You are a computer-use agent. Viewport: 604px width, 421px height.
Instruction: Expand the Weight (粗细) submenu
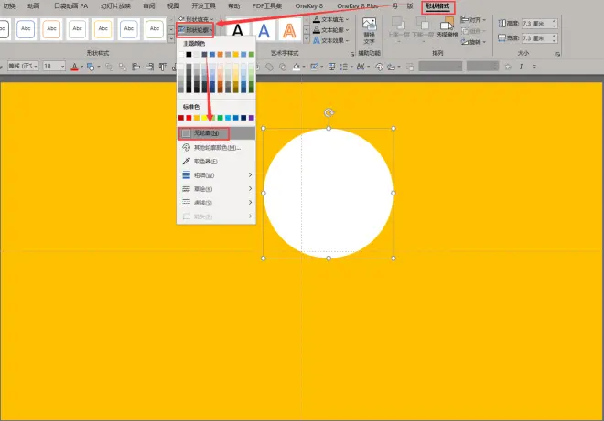216,175
